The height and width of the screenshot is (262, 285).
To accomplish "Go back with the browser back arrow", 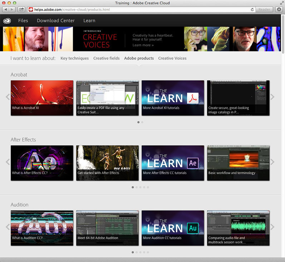I will (6, 9).
